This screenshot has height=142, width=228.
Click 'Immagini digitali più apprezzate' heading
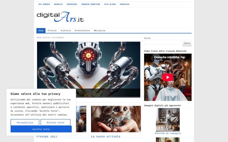162,105
